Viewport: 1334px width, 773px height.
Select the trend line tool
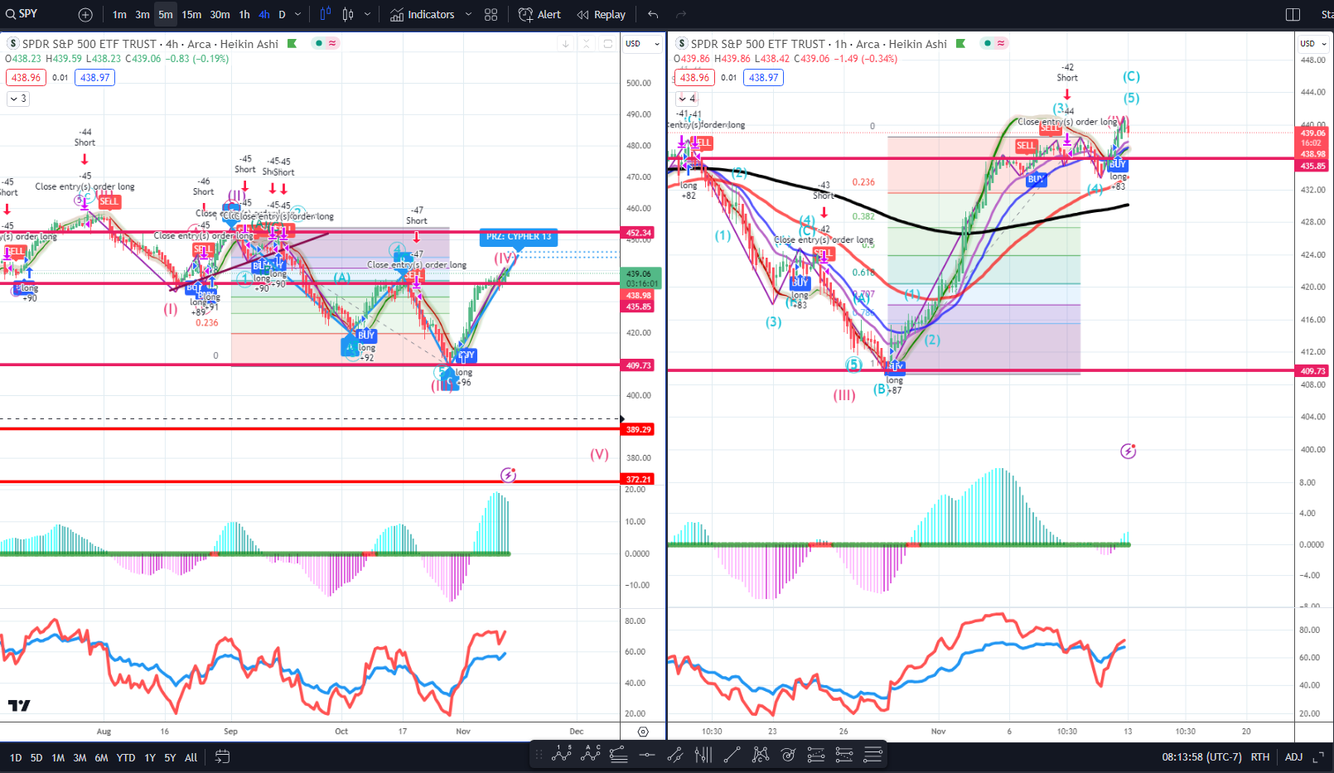[x=732, y=754]
